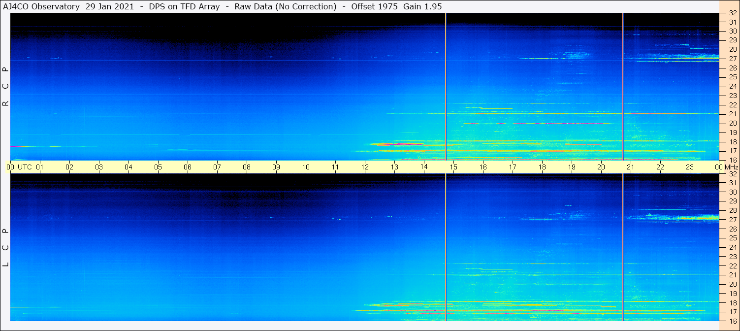Viewport: 740px width, 331px height.
Task: Click the "L C P" spectrogram panel label
Action: click(6, 247)
